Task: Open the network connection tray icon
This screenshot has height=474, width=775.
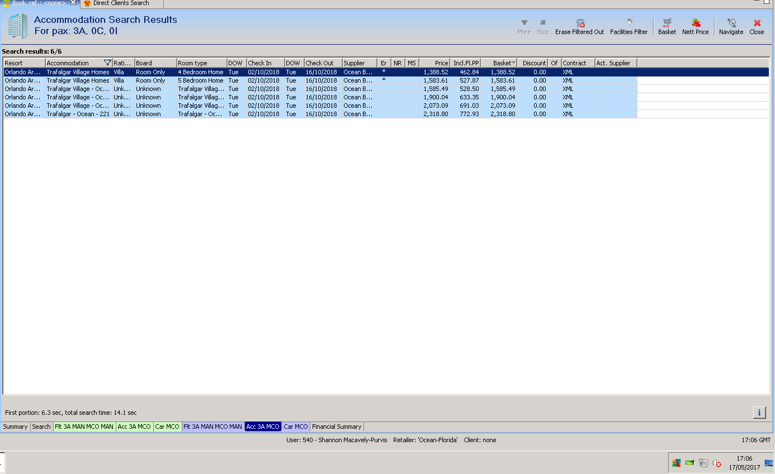Action: (x=703, y=463)
